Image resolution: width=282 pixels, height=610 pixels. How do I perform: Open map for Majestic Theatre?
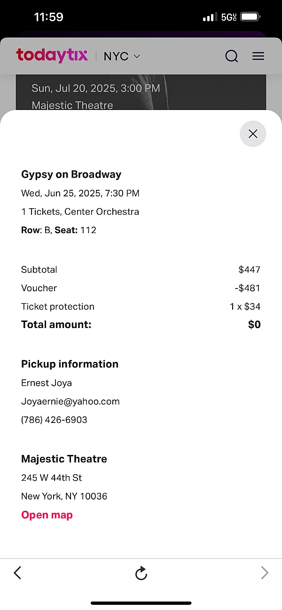point(47,515)
